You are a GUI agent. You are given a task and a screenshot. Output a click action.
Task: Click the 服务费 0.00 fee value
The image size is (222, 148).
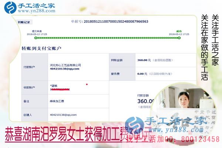click(142, 73)
